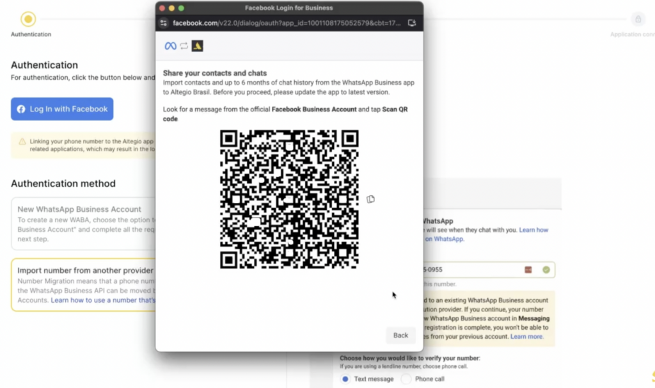Click the Log In with Facebook button
The height and width of the screenshot is (388, 655).
click(62, 109)
